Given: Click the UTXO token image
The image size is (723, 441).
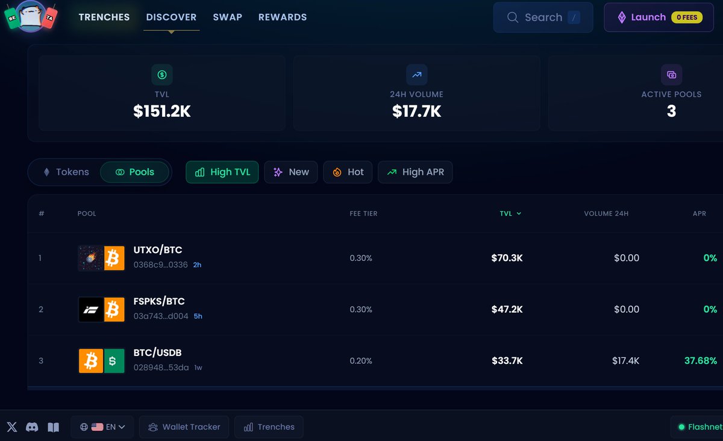Looking at the screenshot, I should 90,258.
